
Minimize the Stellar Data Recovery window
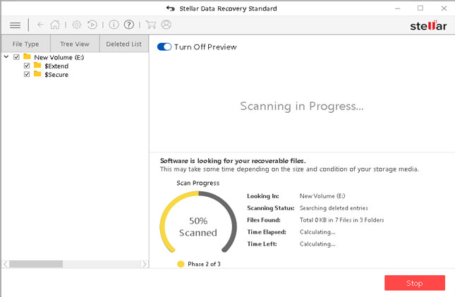(x=398, y=8)
